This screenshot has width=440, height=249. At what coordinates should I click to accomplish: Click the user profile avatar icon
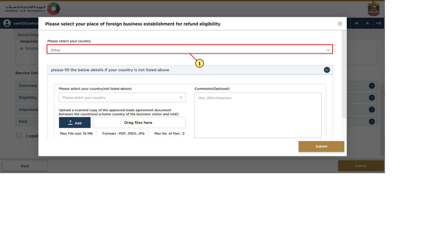tap(7, 23)
